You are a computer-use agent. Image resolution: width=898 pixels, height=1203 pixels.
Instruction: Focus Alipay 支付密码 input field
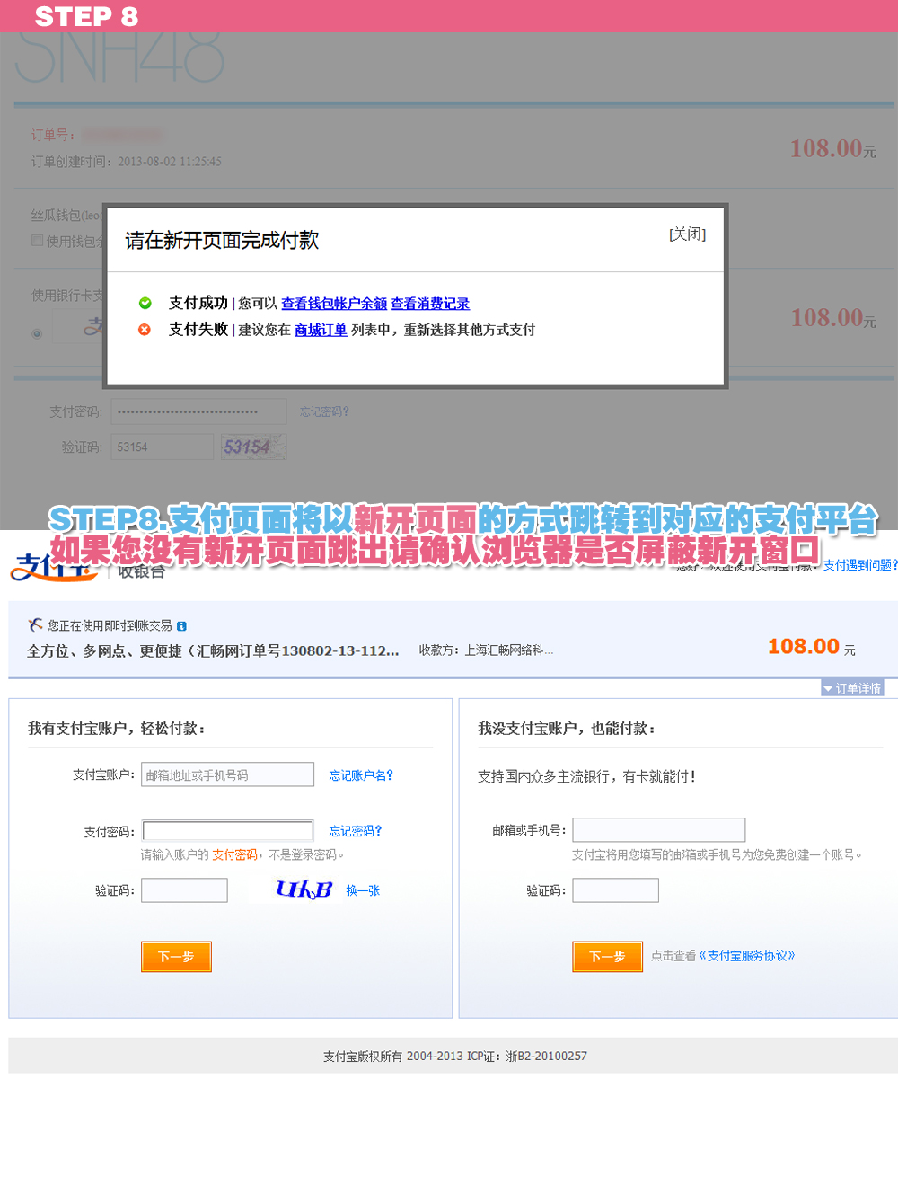point(227,831)
